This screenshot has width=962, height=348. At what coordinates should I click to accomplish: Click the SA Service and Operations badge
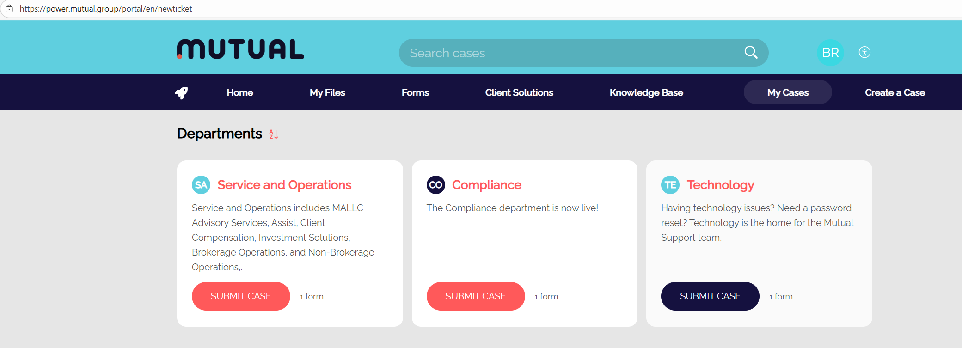coord(201,185)
